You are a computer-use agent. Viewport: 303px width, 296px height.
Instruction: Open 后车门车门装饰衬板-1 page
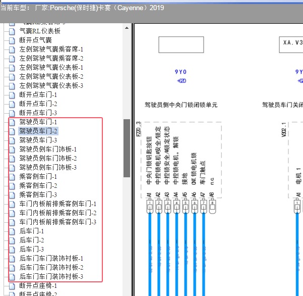pyautogui.click(x=51, y=259)
